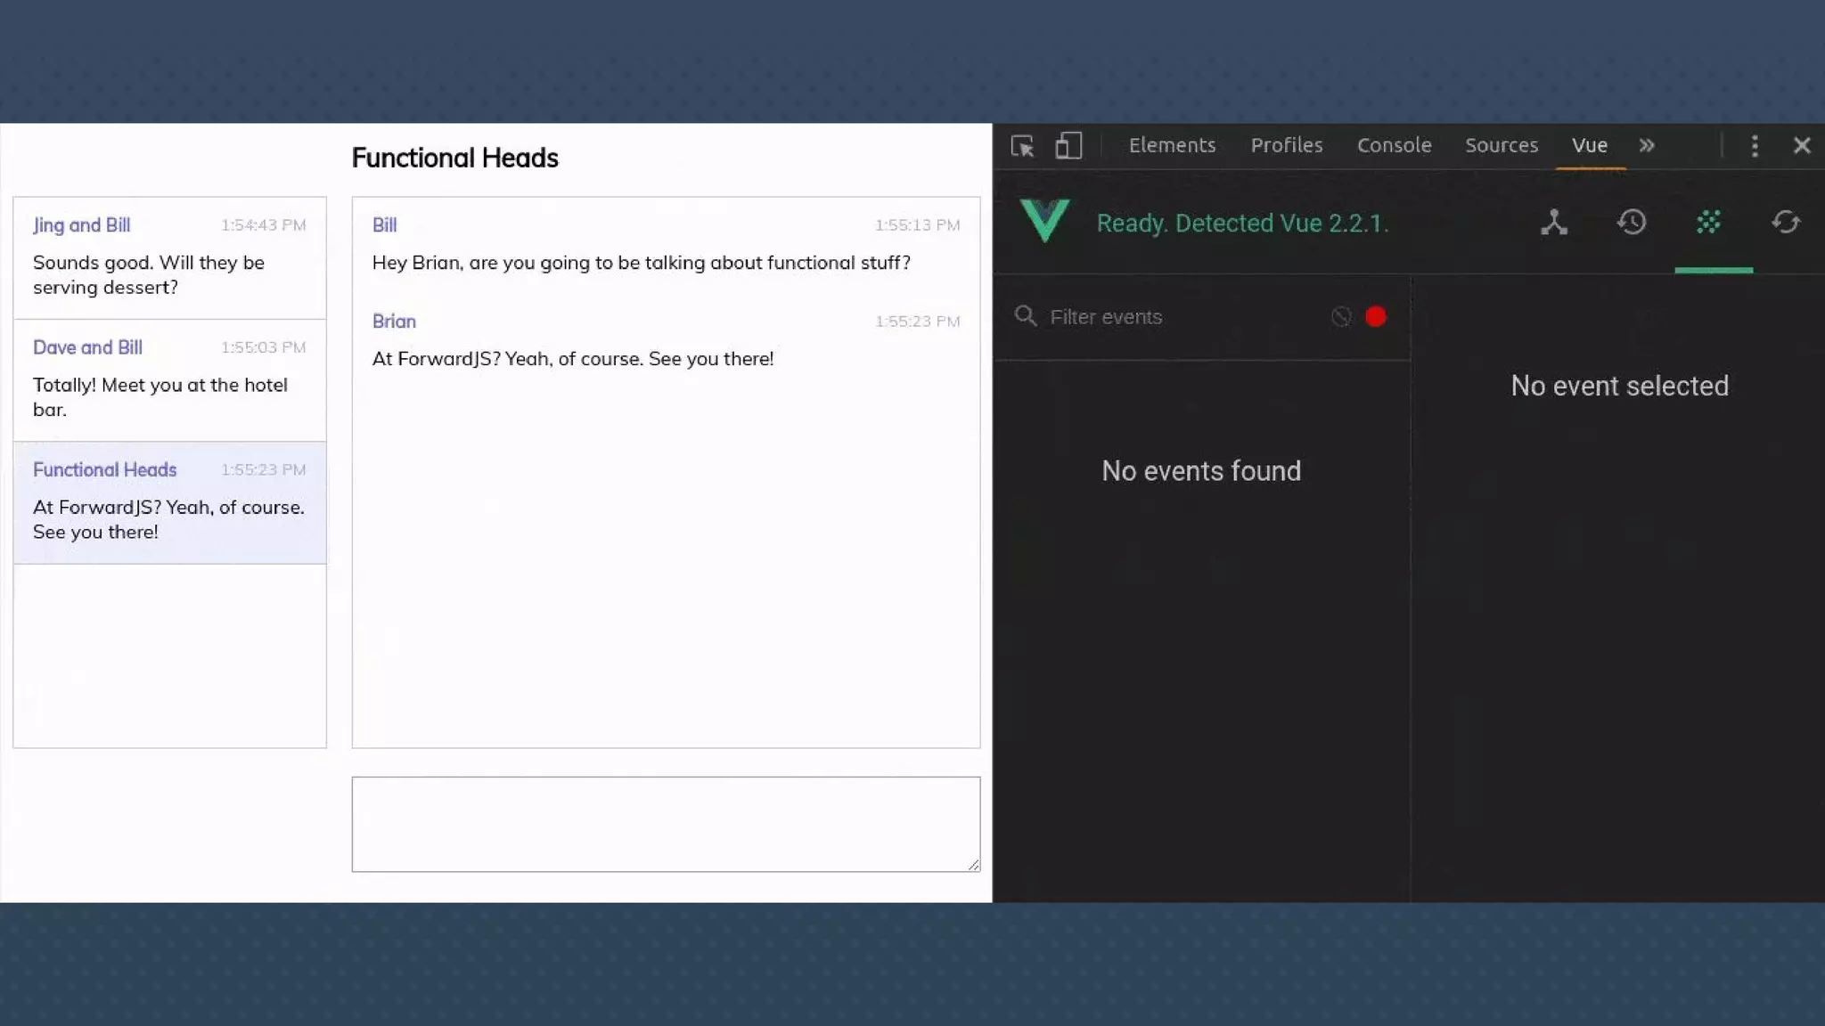Viewport: 1825px width, 1026px height.
Task: Click the inspect element picker icon
Action: 1022,145
